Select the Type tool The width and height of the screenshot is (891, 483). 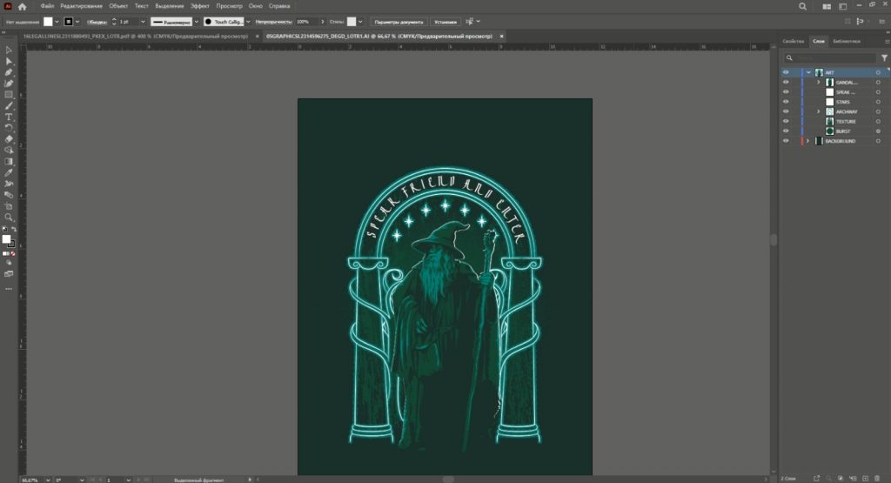click(9, 117)
